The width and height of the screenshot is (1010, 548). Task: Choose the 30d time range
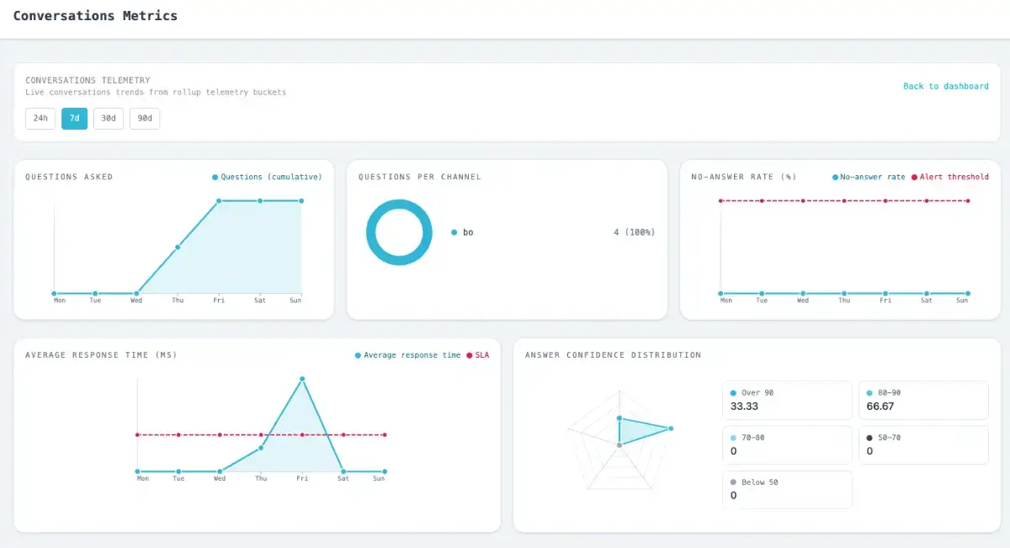(x=109, y=119)
